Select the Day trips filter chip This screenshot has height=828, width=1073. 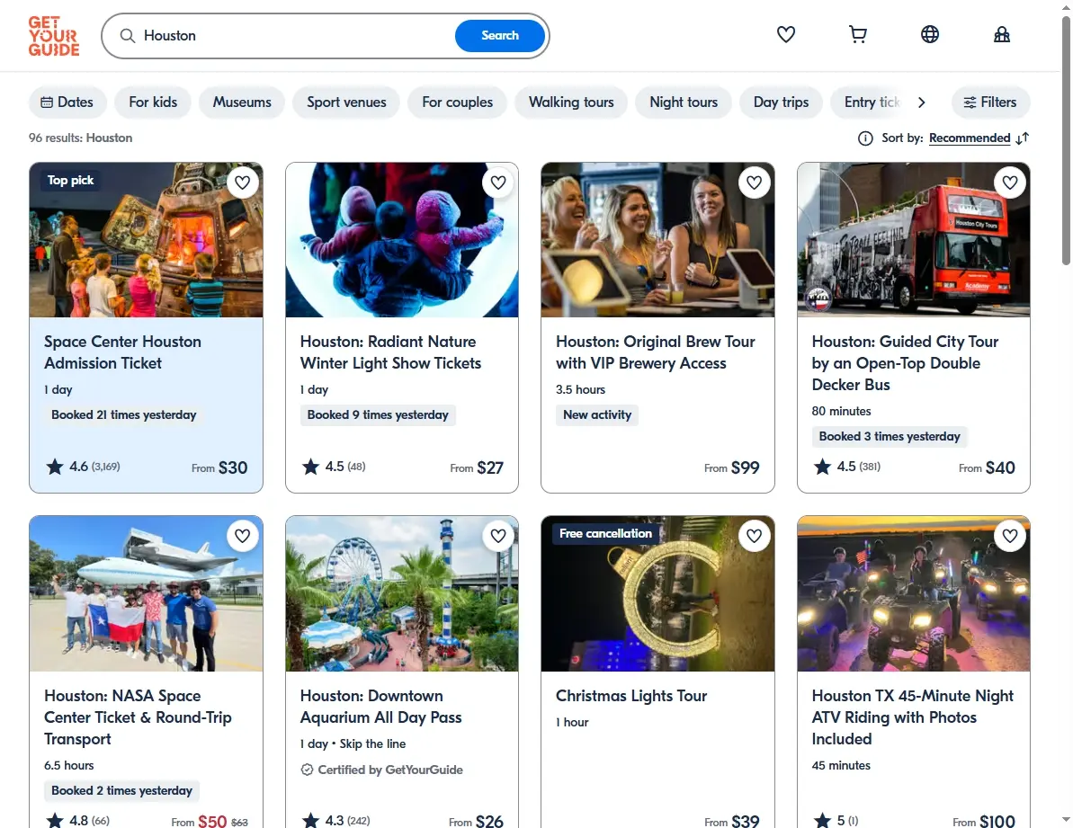click(x=781, y=102)
